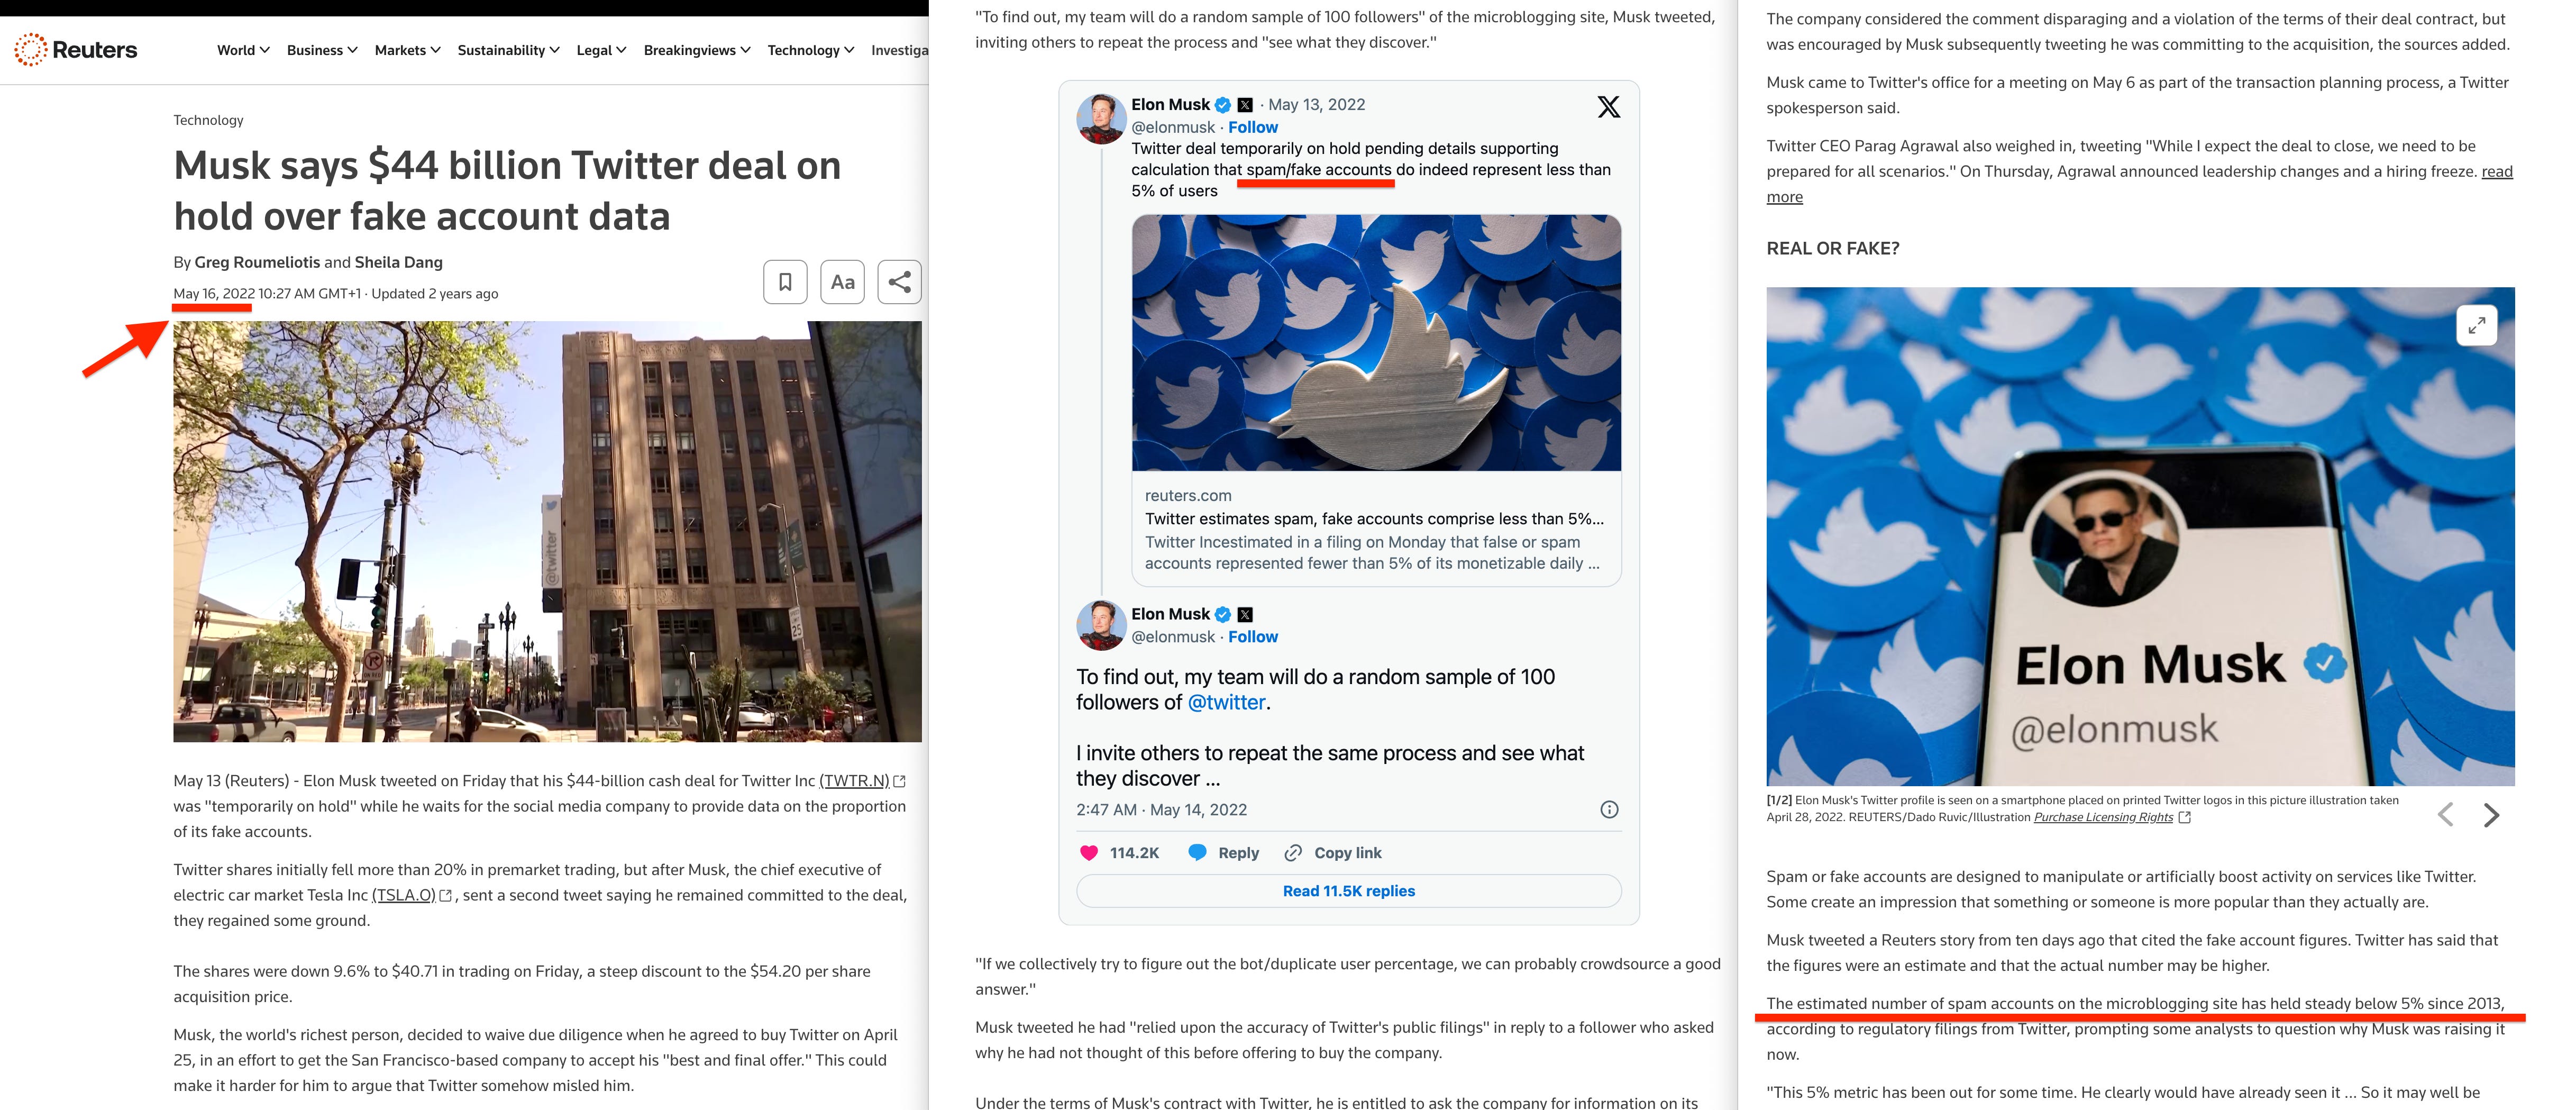Click the article headline text
Viewport: 2576px width, 1110px height.
(x=507, y=191)
